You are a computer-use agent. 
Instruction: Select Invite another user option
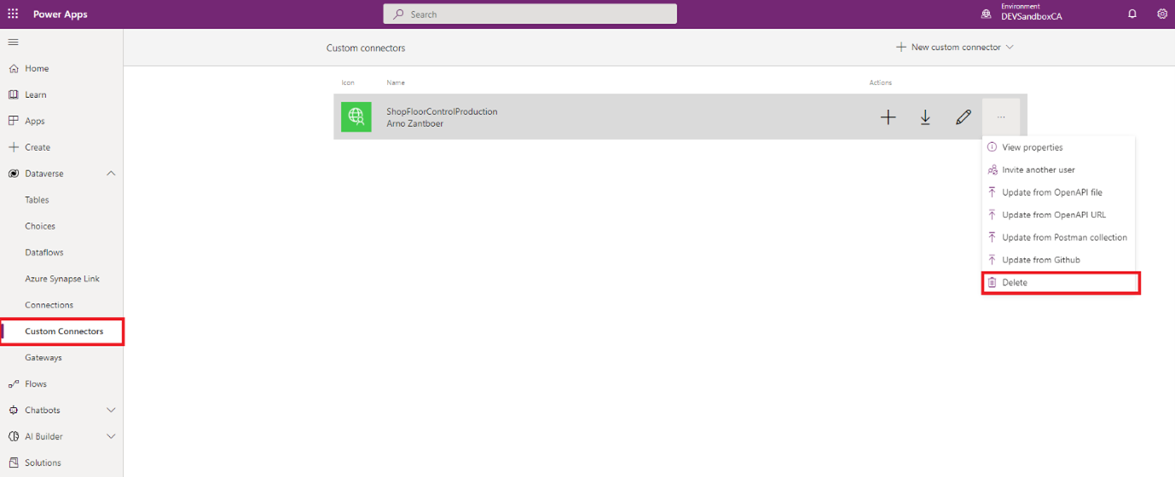tap(1038, 170)
